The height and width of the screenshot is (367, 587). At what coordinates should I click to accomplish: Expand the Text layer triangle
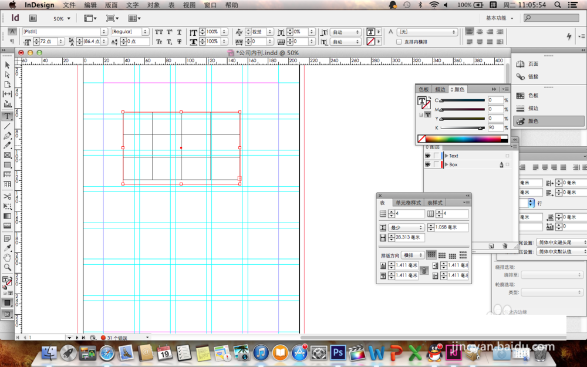446,156
